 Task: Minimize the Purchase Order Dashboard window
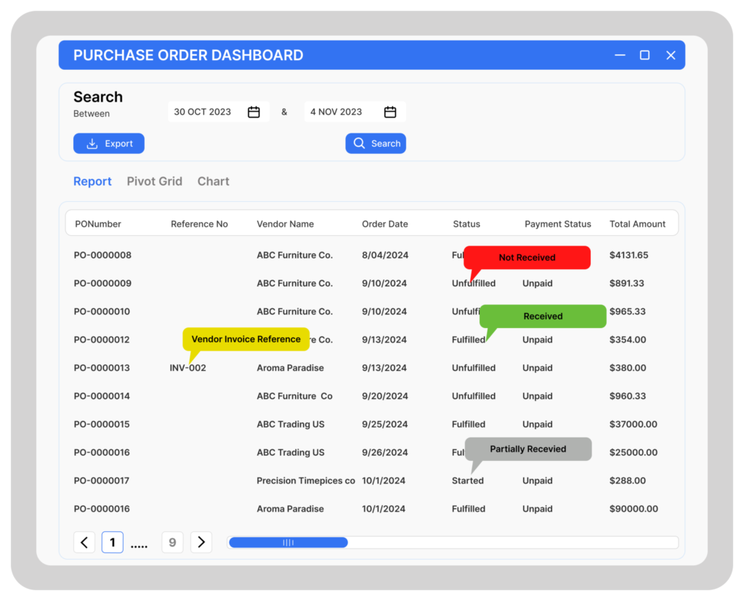(620, 55)
